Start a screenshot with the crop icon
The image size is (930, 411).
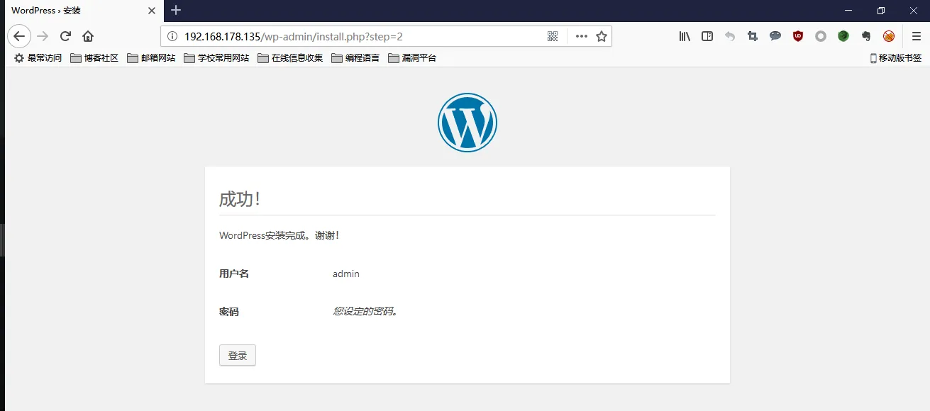click(753, 36)
